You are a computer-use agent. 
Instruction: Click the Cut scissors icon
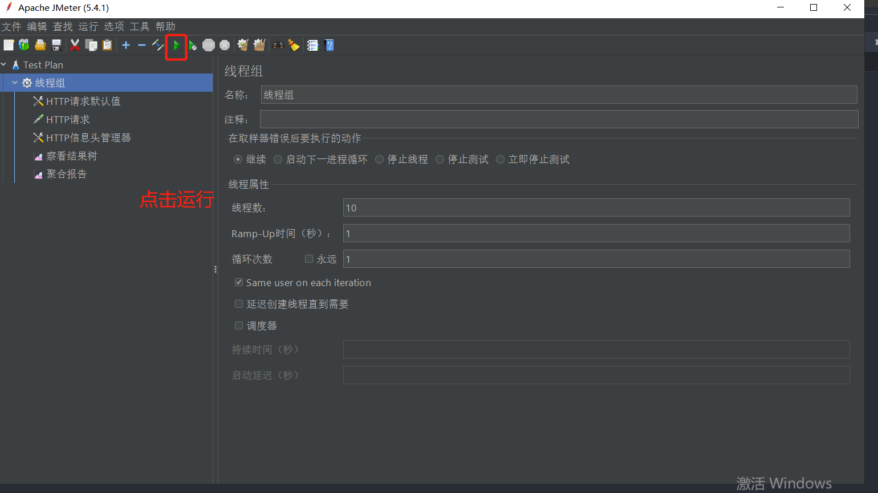pyautogui.click(x=75, y=45)
